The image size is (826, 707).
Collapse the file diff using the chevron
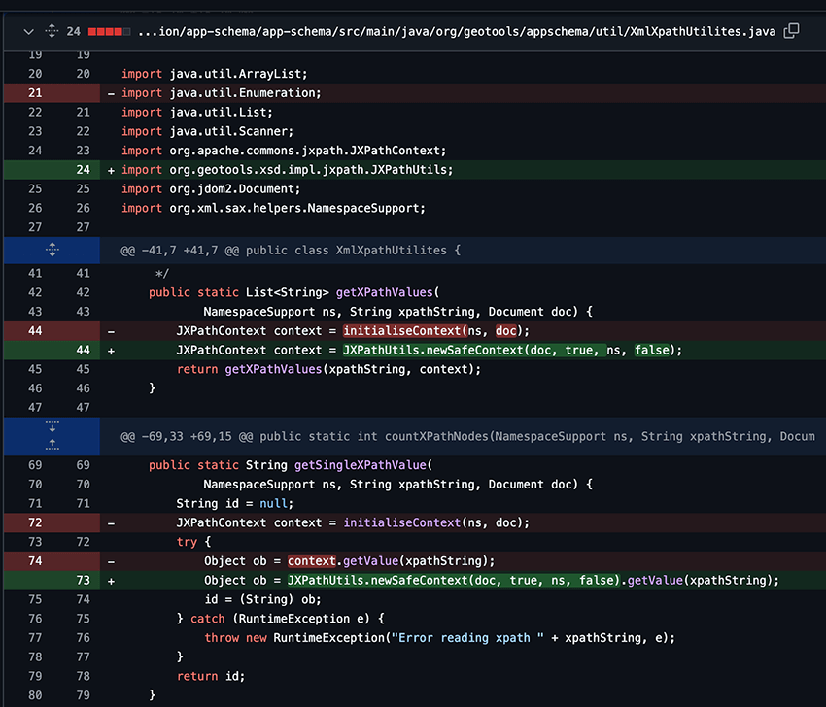[28, 30]
